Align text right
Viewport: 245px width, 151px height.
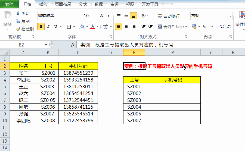tap(134, 26)
